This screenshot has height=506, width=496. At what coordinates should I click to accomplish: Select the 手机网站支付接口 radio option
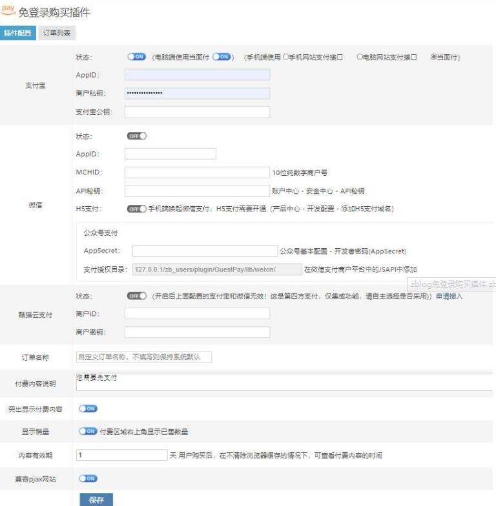point(285,57)
